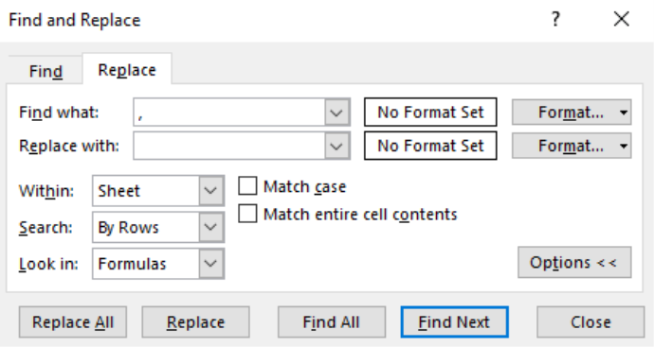Open Format arrow menu for Replace with
This screenshot has height=347, width=654.
624,146
